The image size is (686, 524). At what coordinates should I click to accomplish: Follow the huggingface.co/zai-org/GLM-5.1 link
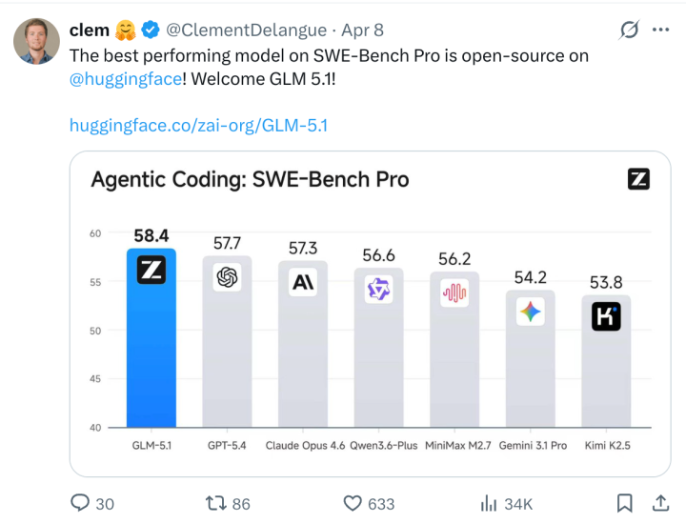pos(198,125)
